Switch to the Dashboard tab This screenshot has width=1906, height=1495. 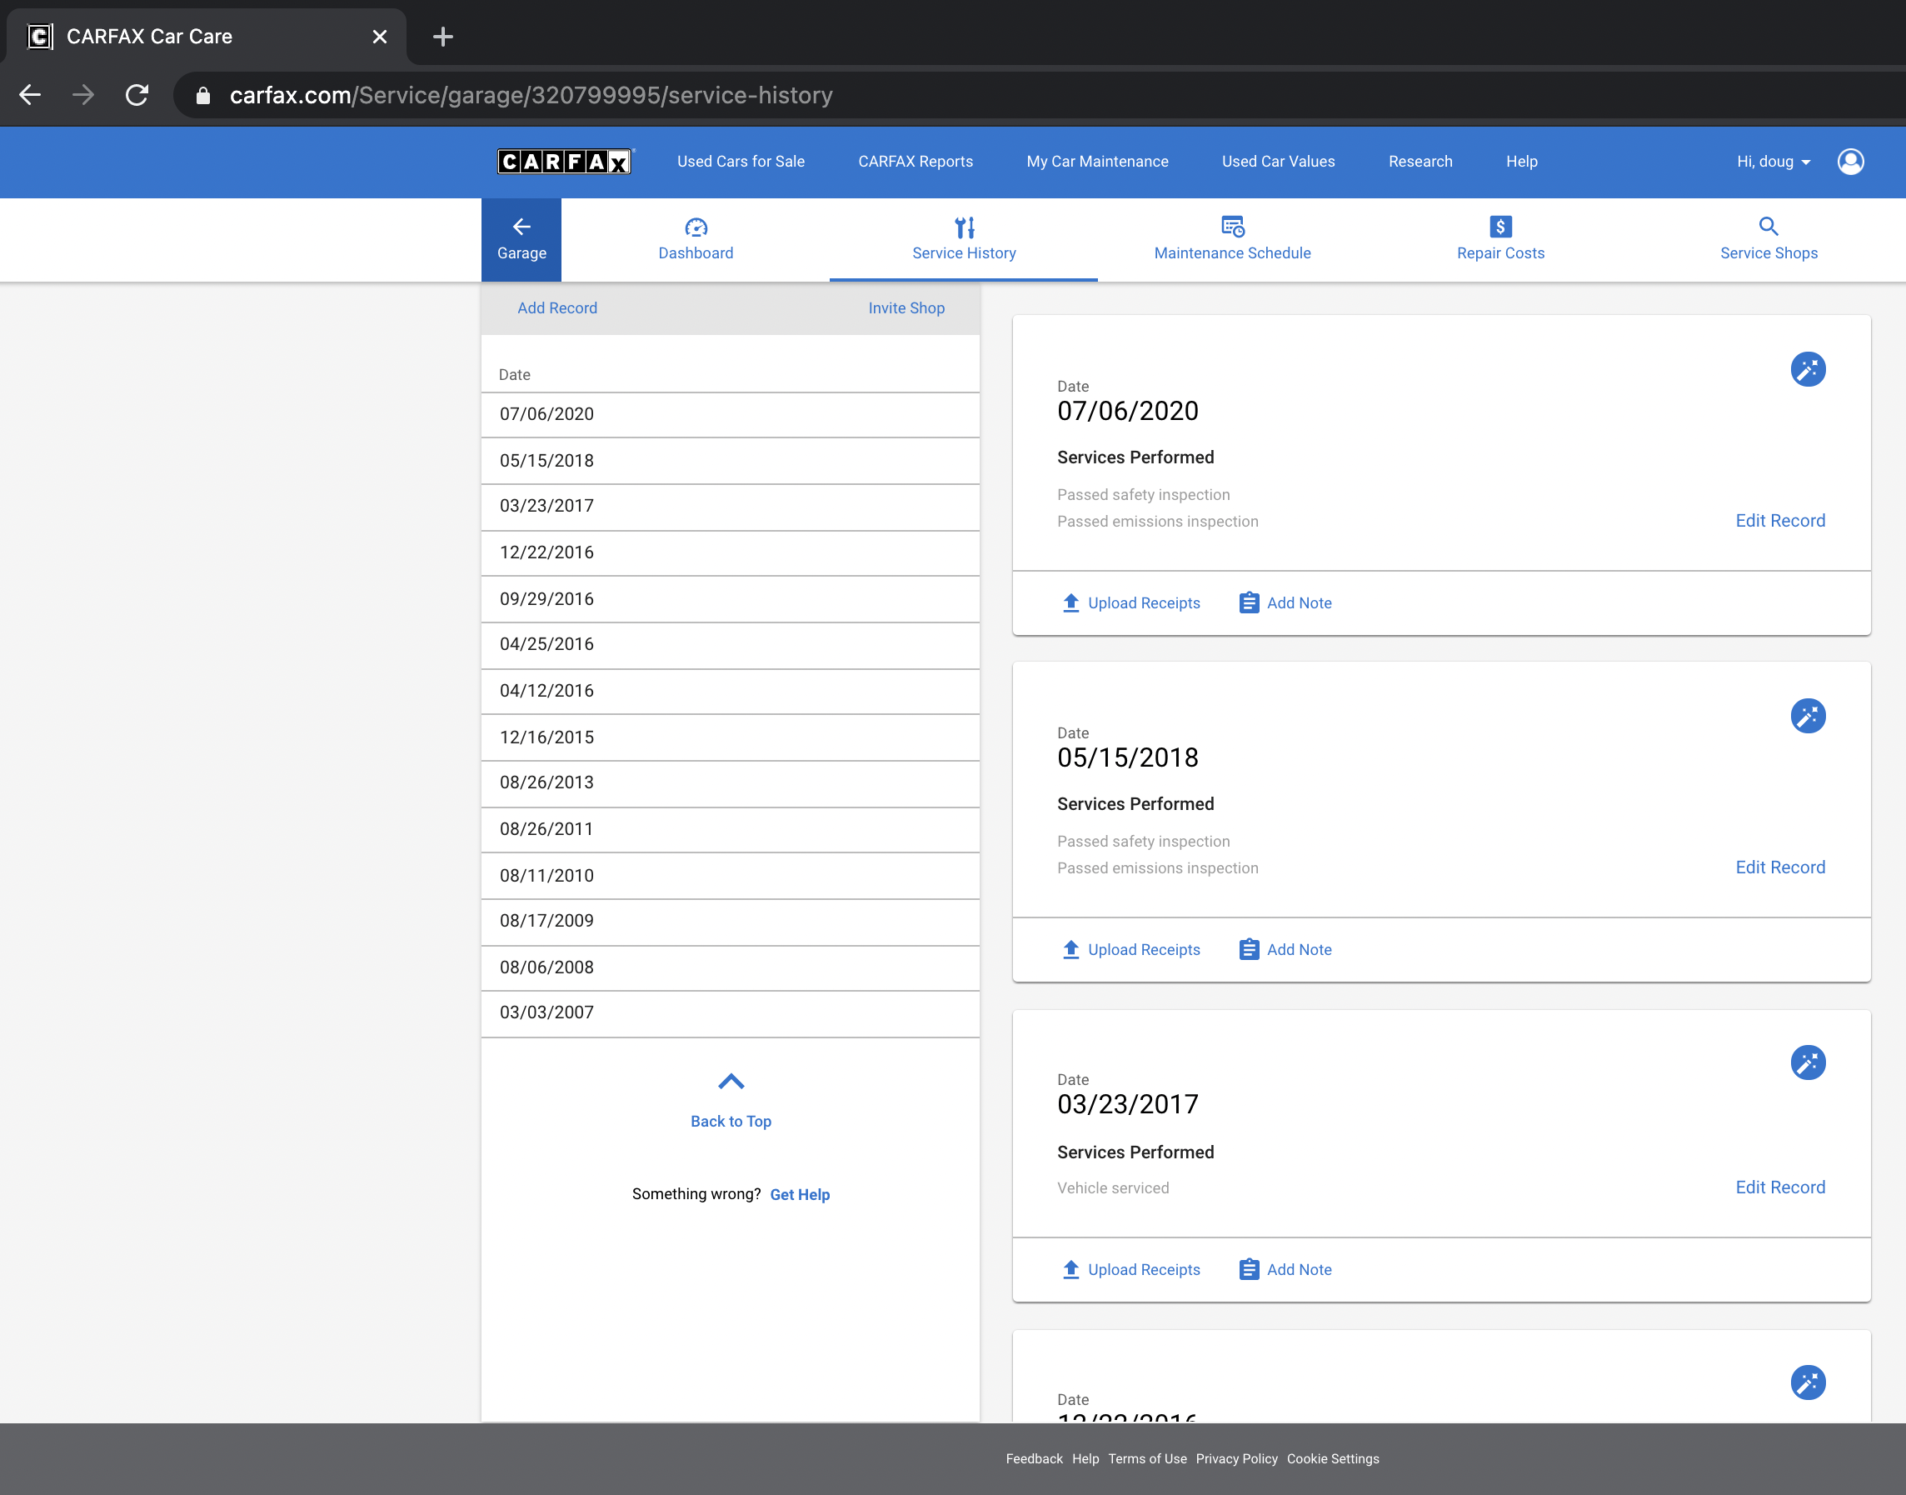point(696,240)
